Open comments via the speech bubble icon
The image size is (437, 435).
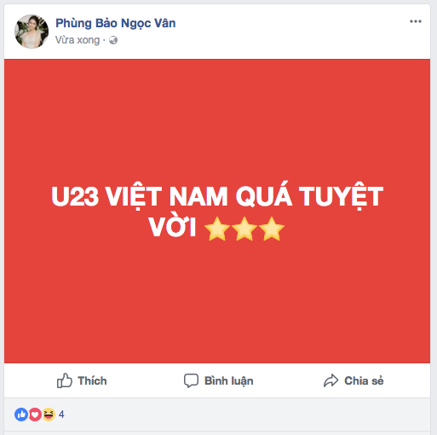(x=191, y=380)
